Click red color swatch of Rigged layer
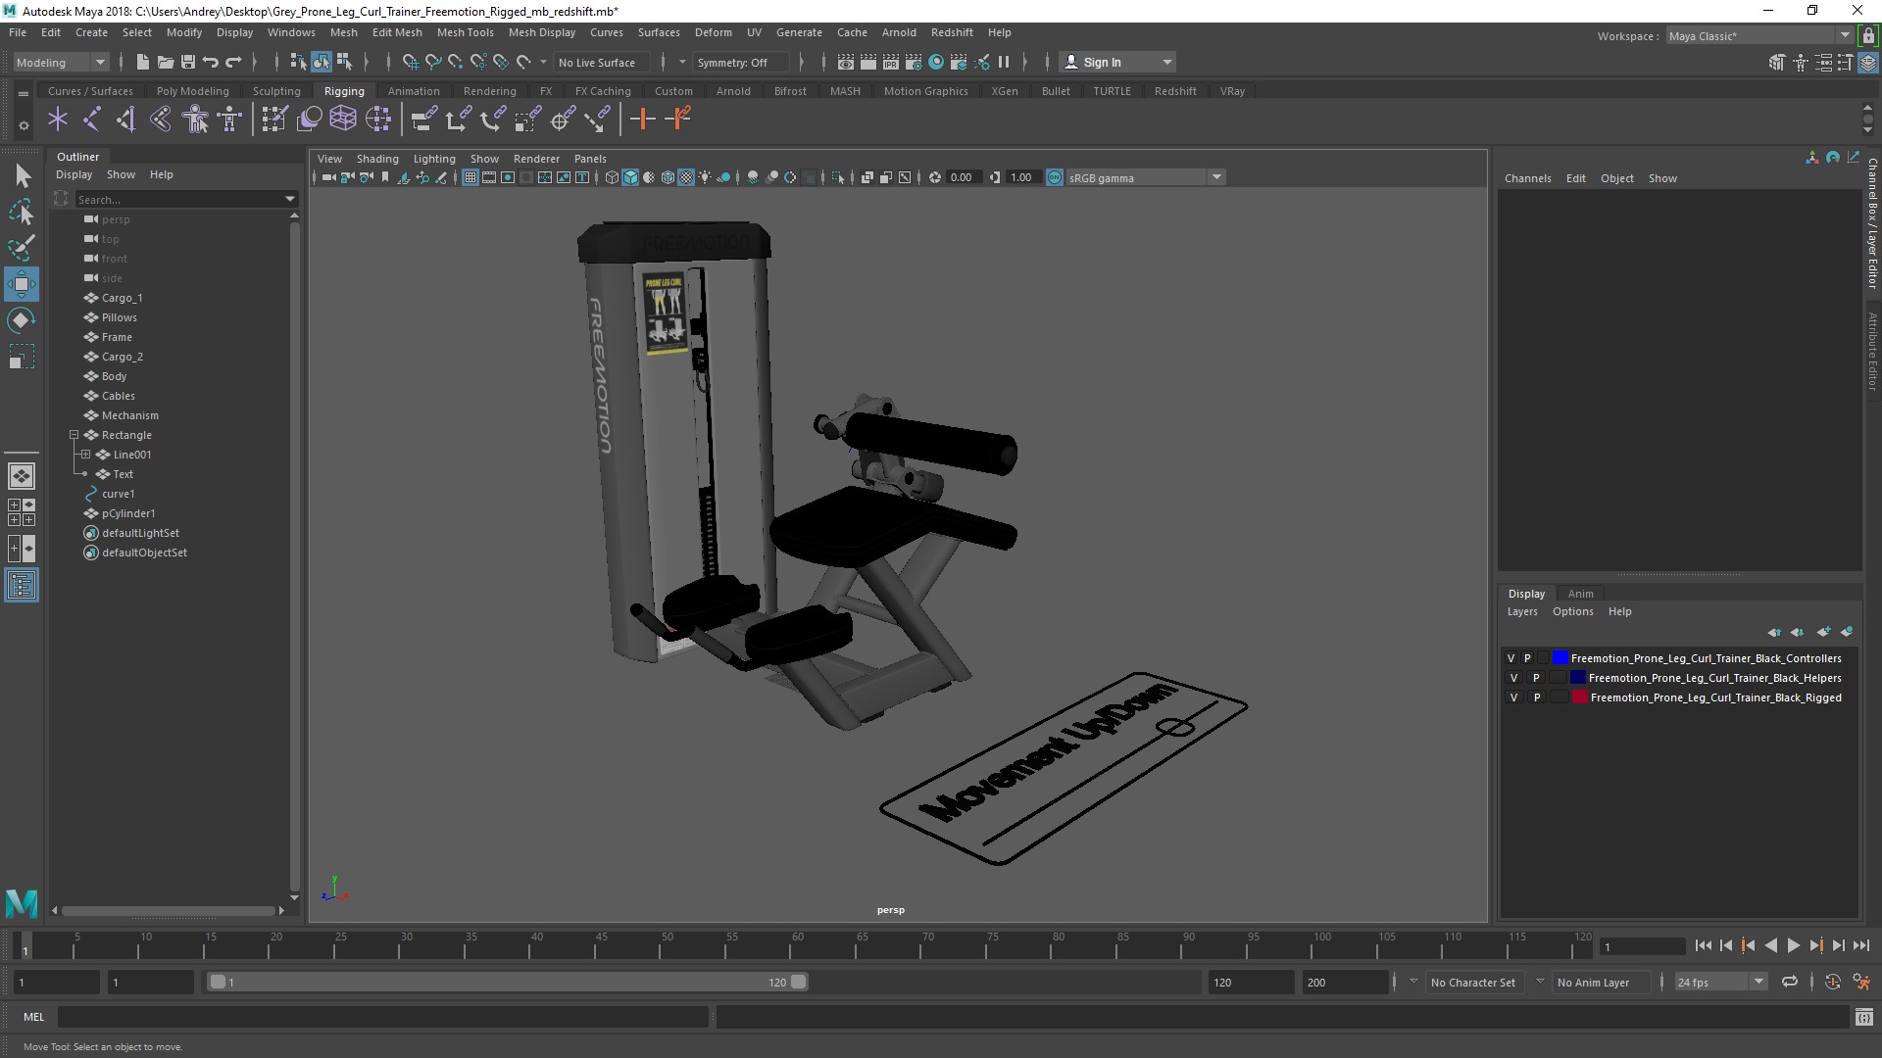This screenshot has width=1882, height=1058. 1580,697
